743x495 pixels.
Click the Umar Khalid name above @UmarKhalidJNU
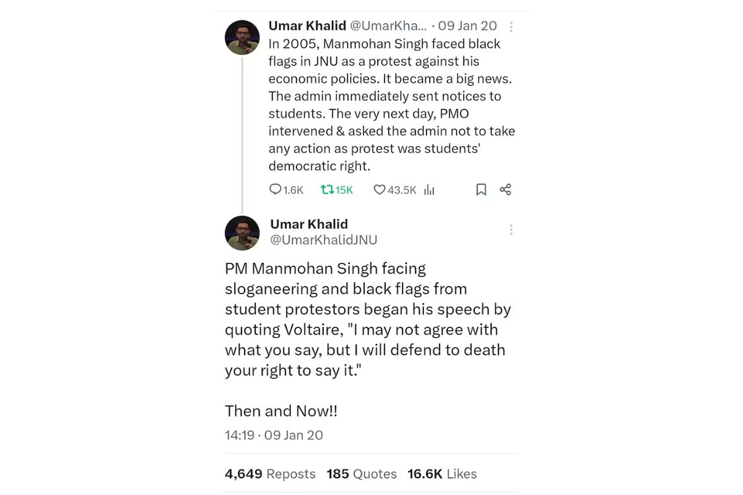309,224
